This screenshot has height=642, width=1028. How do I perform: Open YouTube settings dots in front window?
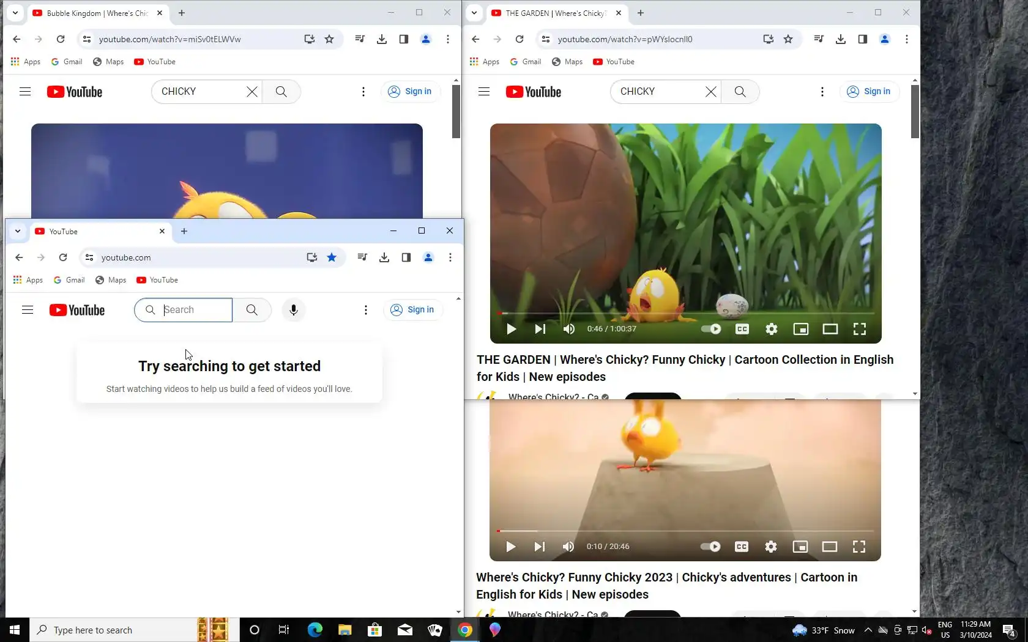pyautogui.click(x=366, y=310)
